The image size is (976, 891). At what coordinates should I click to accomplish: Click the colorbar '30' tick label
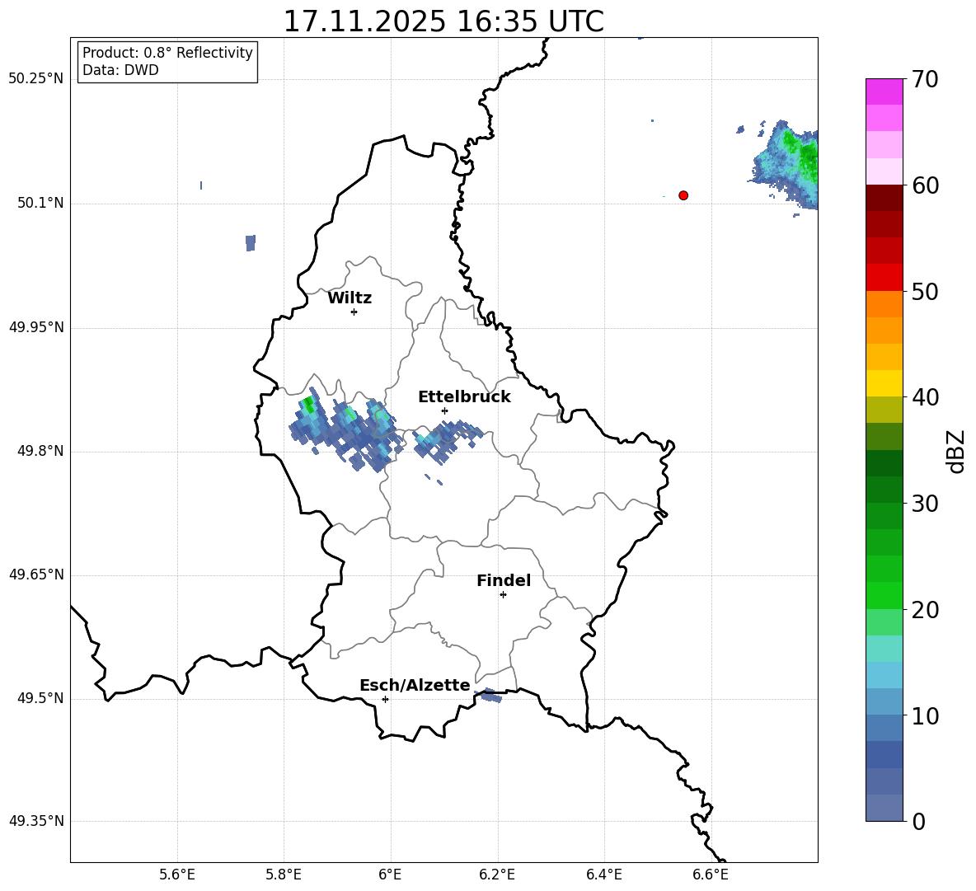pyautogui.click(x=925, y=504)
